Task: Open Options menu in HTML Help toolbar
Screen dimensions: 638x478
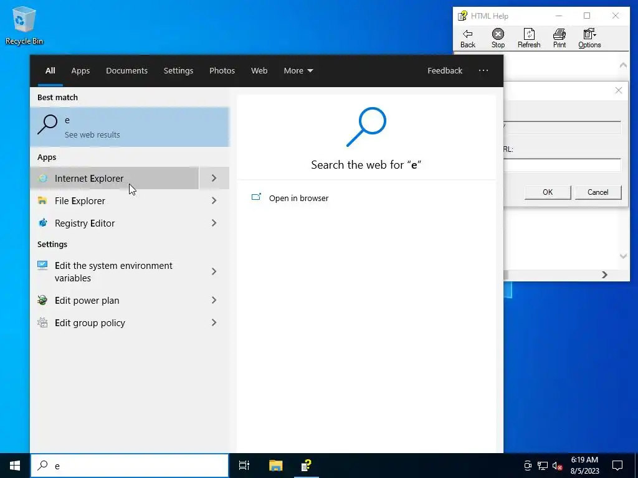Action: coord(589,38)
